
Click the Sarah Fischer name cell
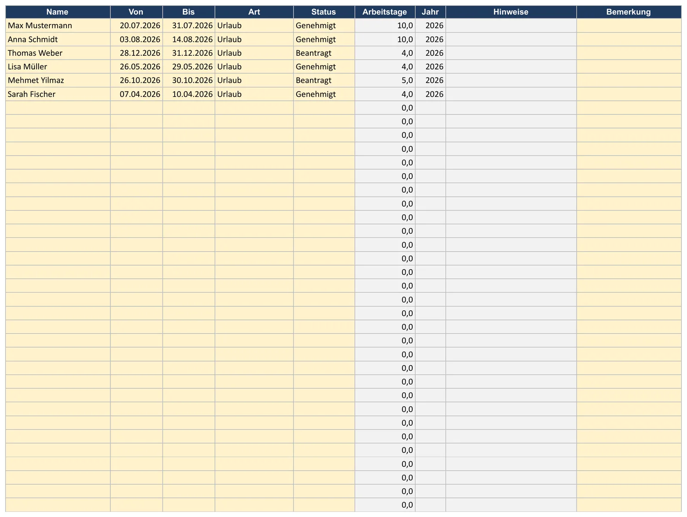coord(58,94)
